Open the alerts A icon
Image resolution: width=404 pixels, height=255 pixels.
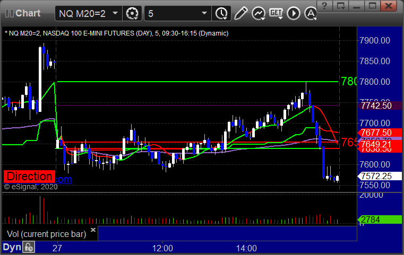[x=311, y=13]
